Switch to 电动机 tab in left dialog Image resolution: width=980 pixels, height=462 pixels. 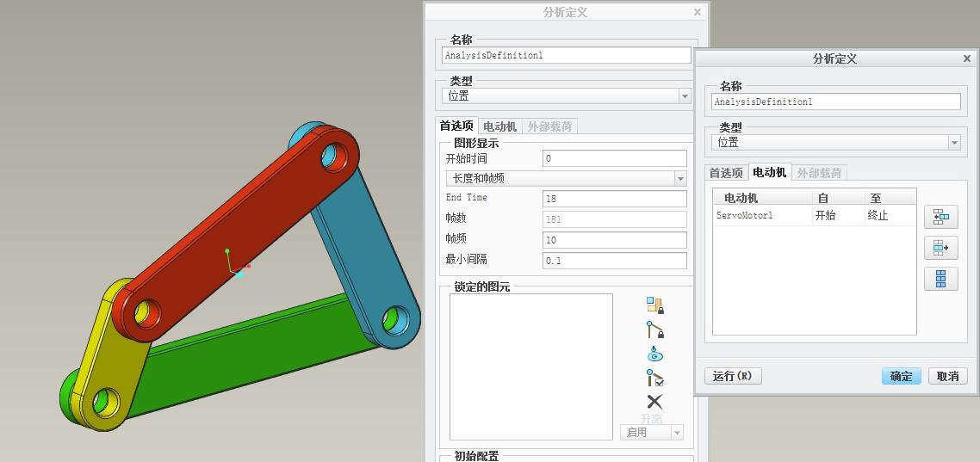(499, 126)
